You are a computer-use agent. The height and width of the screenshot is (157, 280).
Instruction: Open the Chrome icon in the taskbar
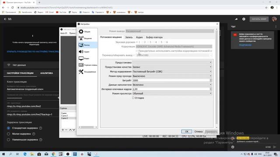[x=53, y=154]
